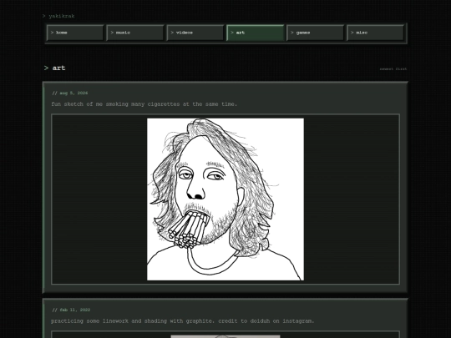
Task: Navigate to the games tab
Action: (315, 33)
